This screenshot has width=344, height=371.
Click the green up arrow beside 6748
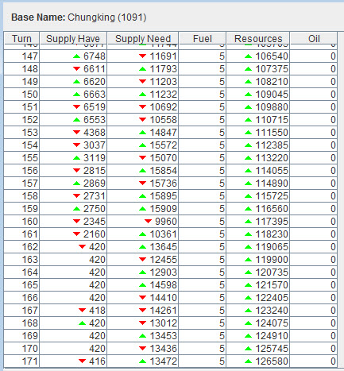pyautogui.click(x=76, y=56)
